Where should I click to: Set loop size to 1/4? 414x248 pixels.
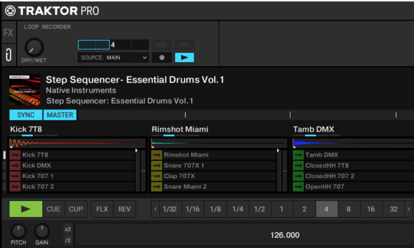click(238, 209)
